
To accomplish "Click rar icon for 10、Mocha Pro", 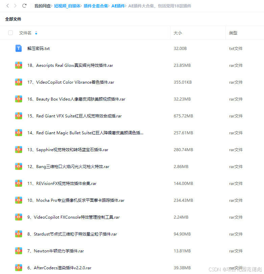I will coord(19,200).
